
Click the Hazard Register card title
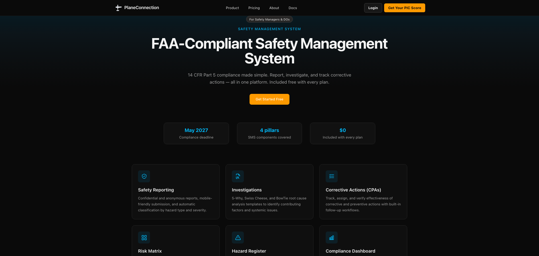click(x=249, y=251)
